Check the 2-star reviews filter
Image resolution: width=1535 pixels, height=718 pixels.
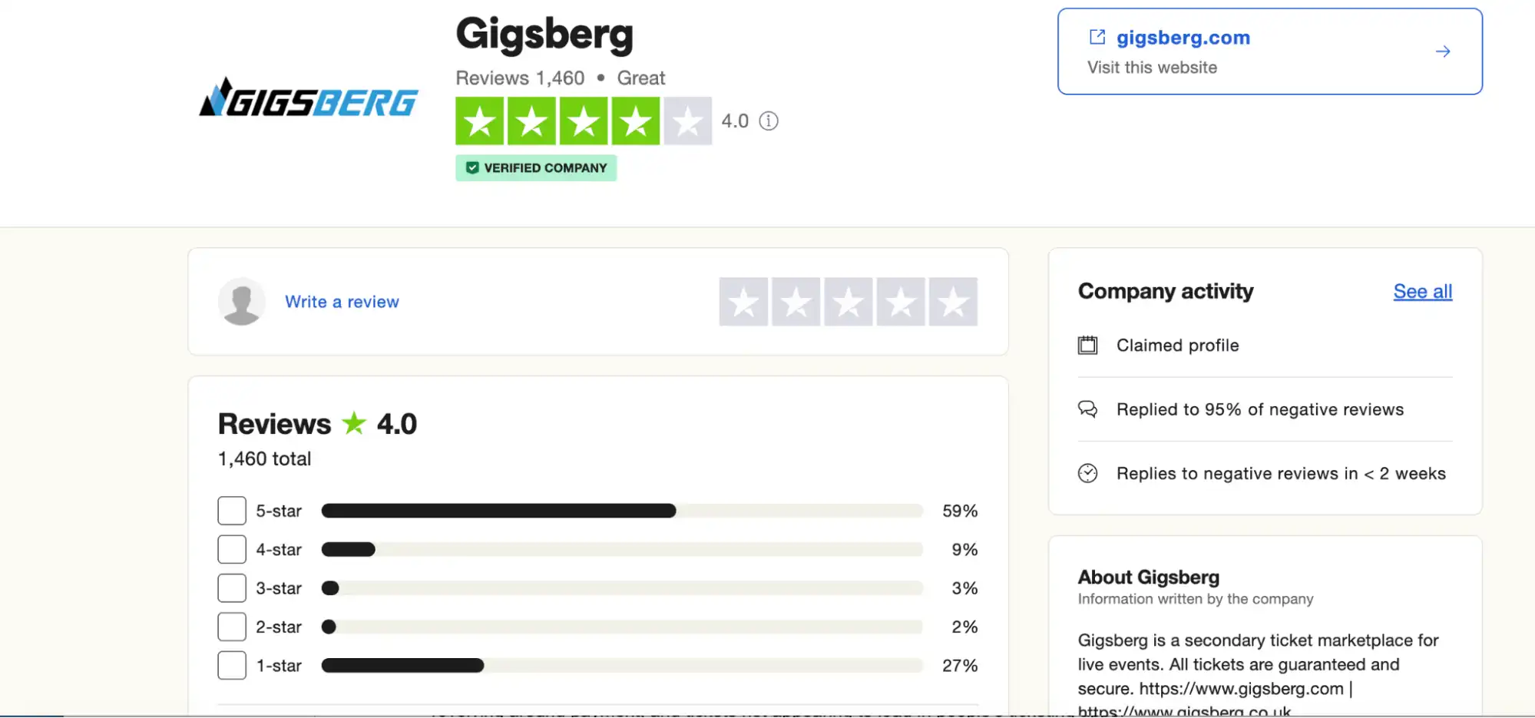[x=231, y=626]
